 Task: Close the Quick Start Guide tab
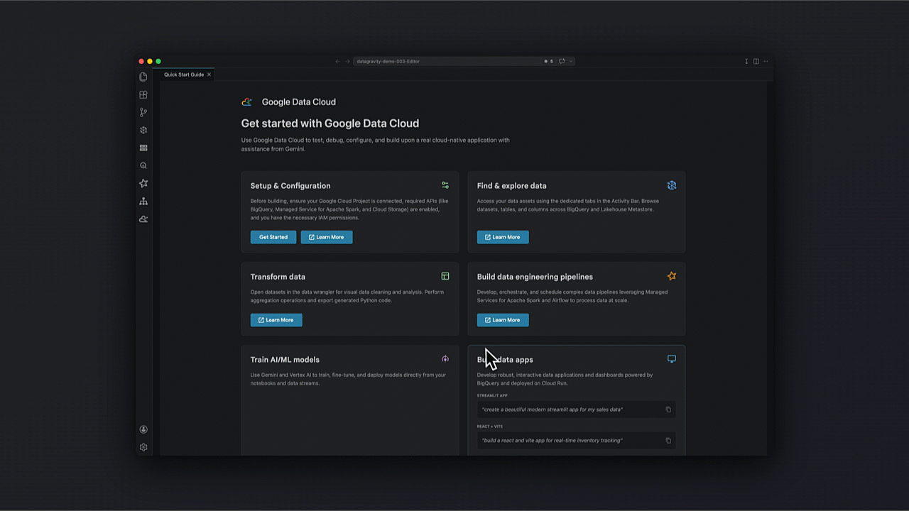(209, 75)
